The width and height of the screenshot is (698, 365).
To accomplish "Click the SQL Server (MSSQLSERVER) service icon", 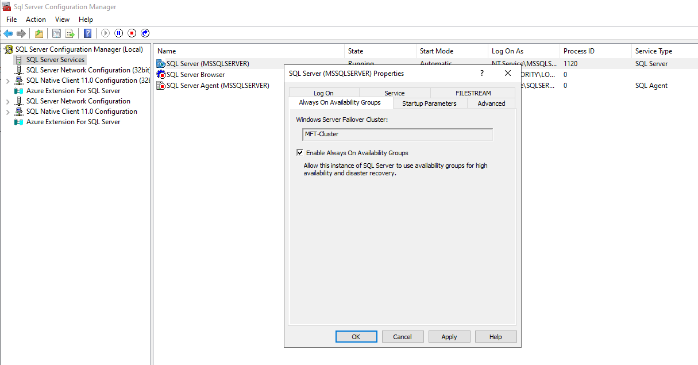I will pos(161,64).
